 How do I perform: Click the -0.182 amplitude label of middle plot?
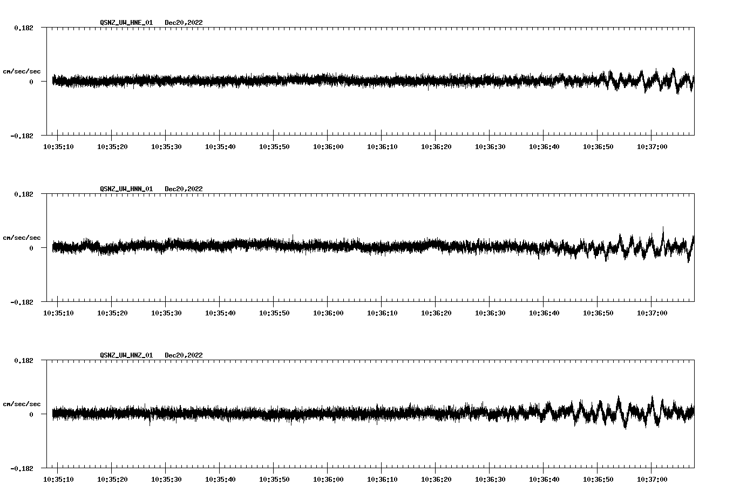pyautogui.click(x=22, y=304)
